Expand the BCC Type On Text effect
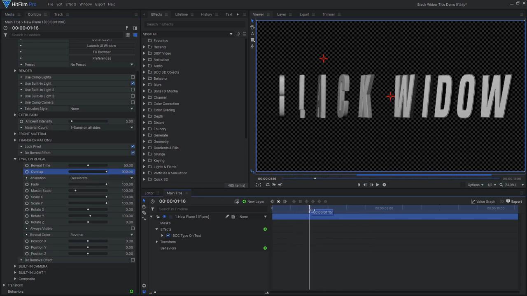Image resolution: width=527 pixels, height=296 pixels. tap(162, 236)
